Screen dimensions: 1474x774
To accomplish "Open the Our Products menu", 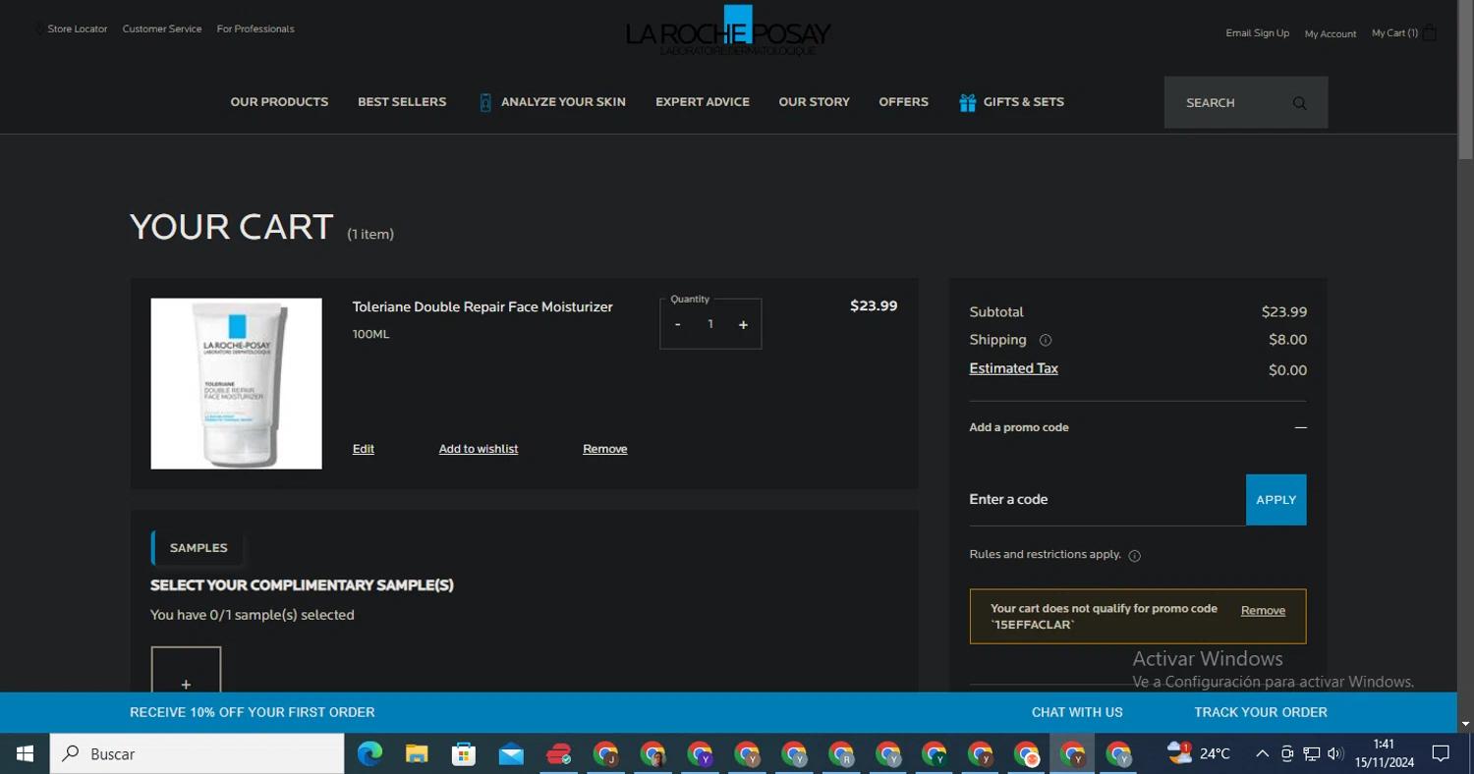I will click(279, 102).
